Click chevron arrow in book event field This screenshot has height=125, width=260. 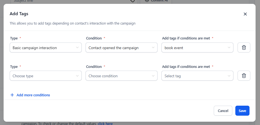coord(229,48)
